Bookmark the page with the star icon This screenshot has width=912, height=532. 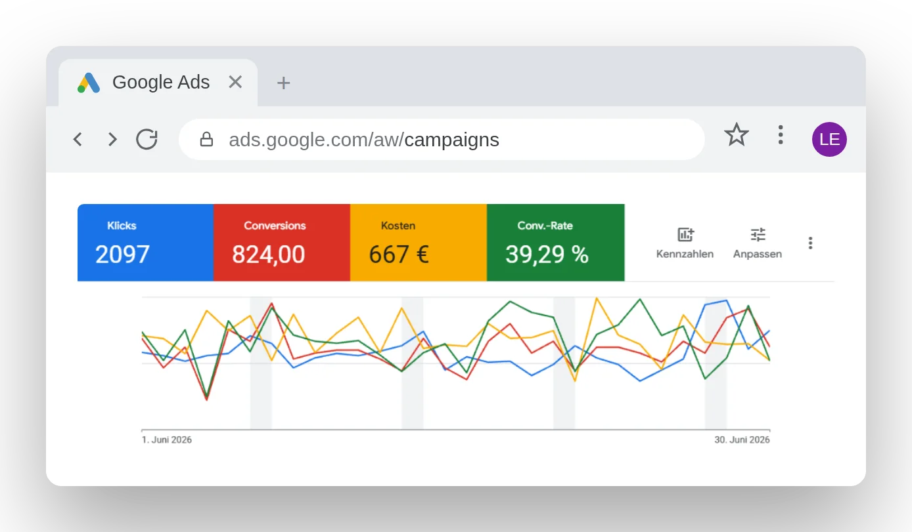point(737,135)
